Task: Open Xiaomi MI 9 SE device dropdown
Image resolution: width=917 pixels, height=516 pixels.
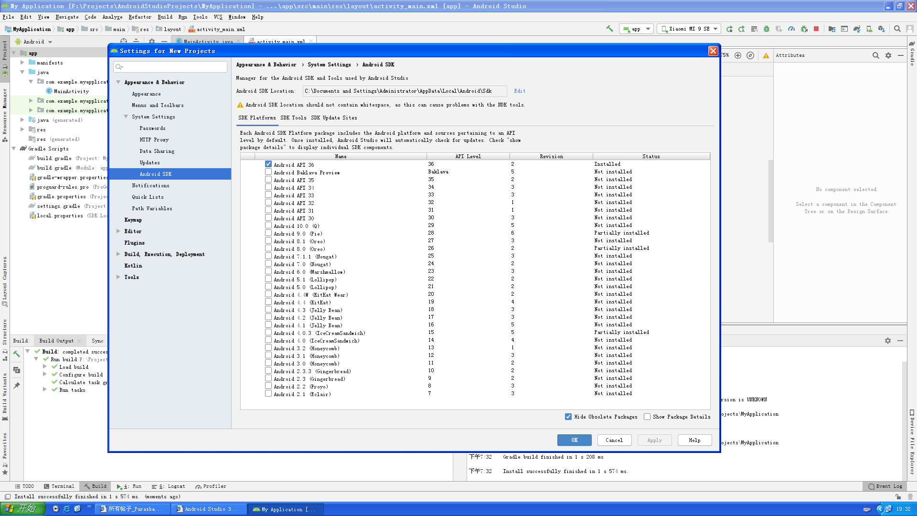Action: [x=689, y=29]
